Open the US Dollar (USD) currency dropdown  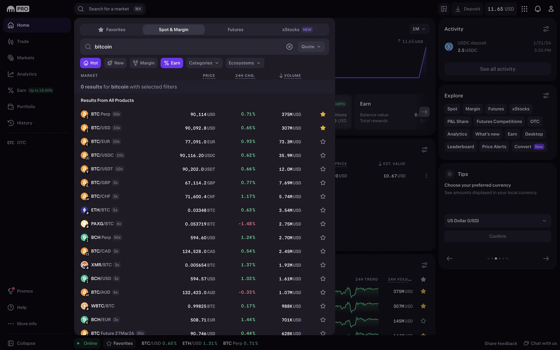click(x=497, y=221)
